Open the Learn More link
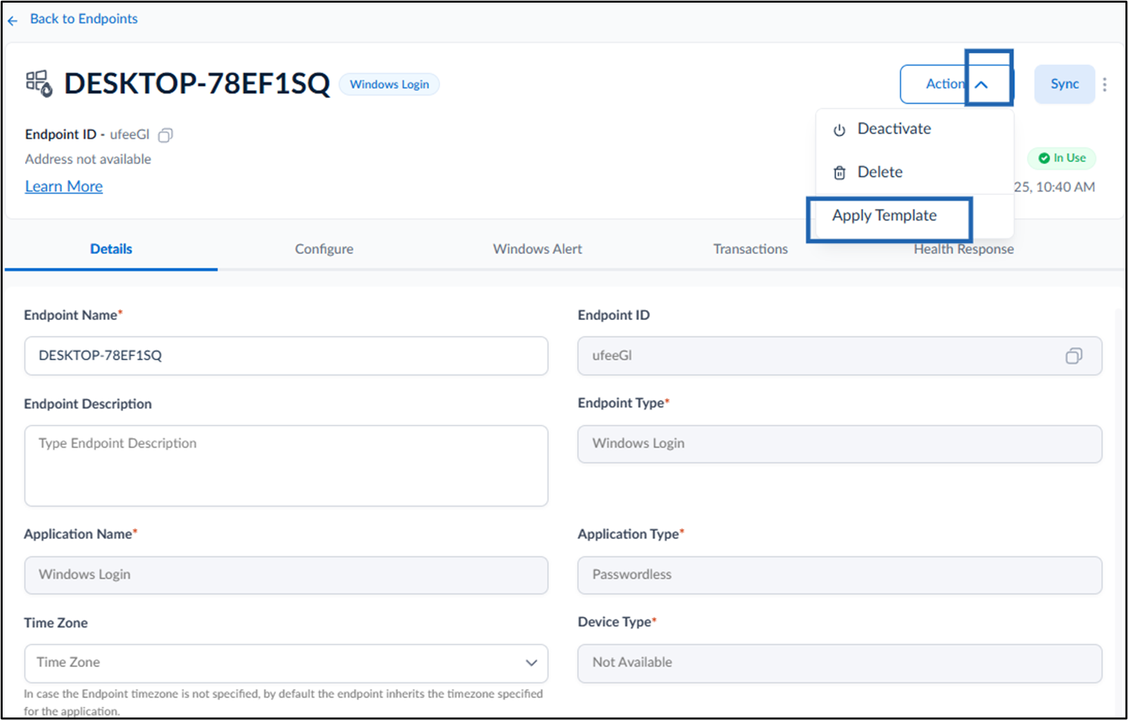Viewport: 1128px width, 720px height. click(64, 186)
